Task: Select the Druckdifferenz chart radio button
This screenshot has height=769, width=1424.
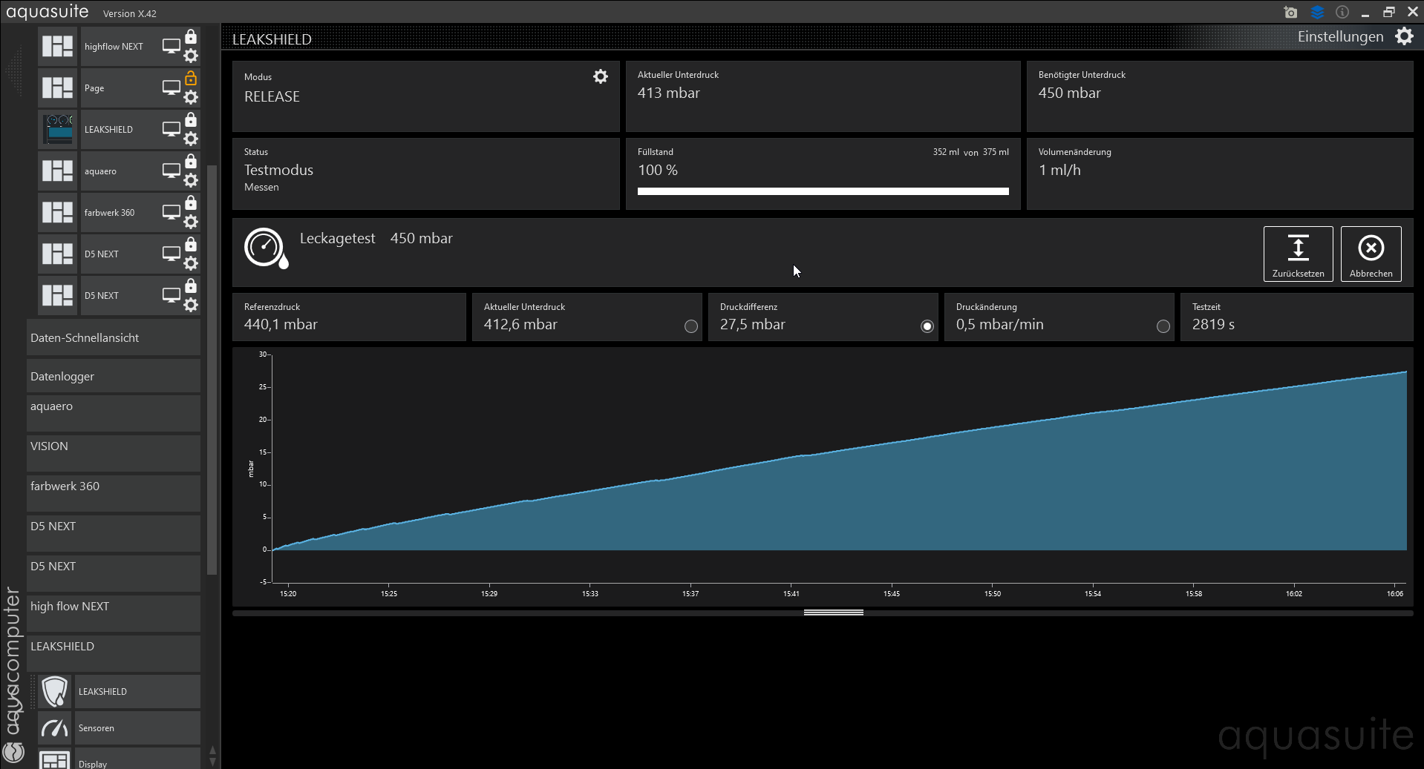Action: (x=927, y=326)
